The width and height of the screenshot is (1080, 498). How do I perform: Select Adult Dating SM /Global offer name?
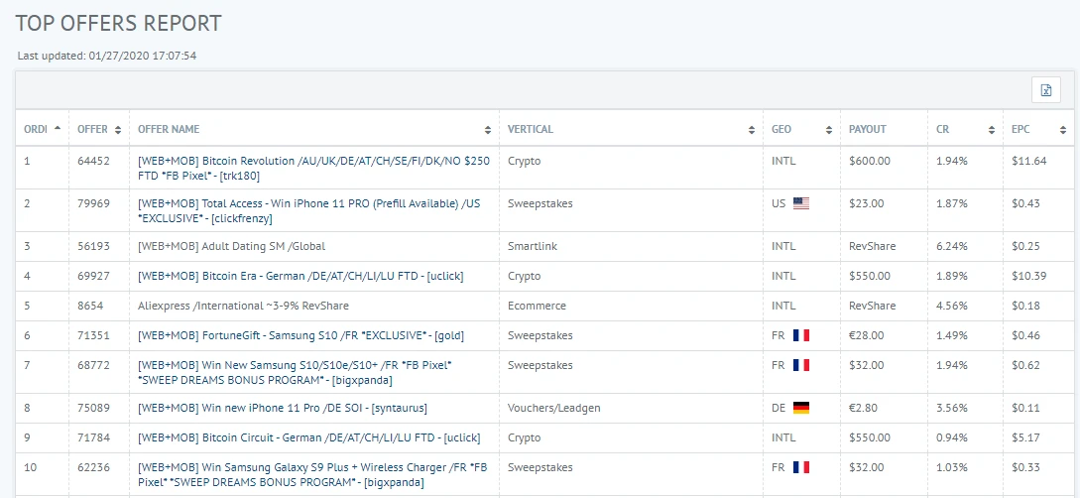coord(231,246)
